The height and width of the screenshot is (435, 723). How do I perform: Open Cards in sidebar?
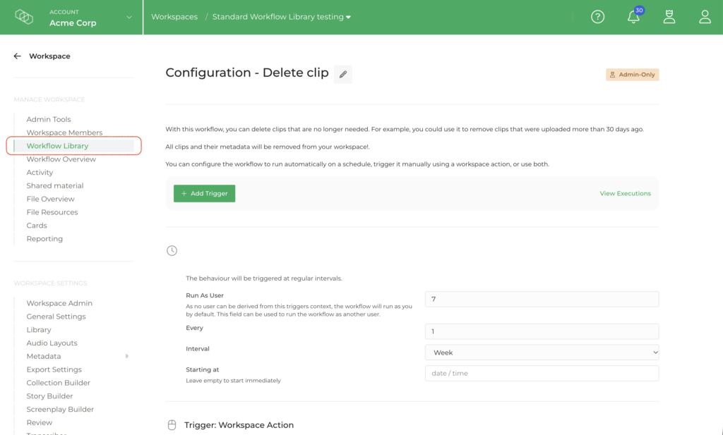click(x=37, y=226)
